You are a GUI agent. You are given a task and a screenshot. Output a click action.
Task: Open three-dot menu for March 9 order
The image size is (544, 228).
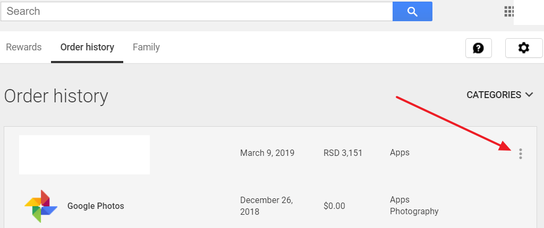click(x=521, y=153)
